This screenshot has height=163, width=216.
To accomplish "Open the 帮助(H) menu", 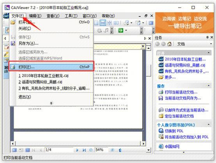I will pyautogui.click(x=108, y=16).
